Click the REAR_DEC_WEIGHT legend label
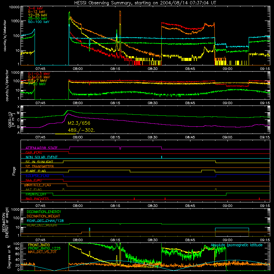The height and width of the screenshot is (274, 274). pos(42,225)
